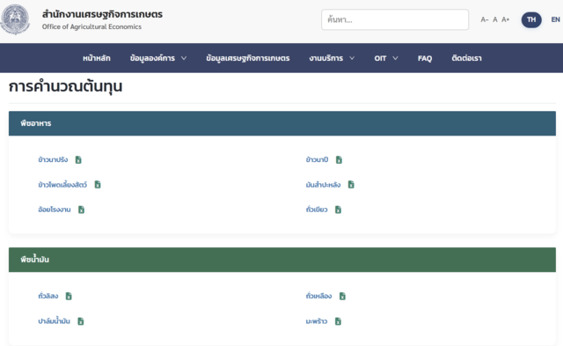
Task: Open the ติดต่อเรา link
Action: tap(467, 58)
